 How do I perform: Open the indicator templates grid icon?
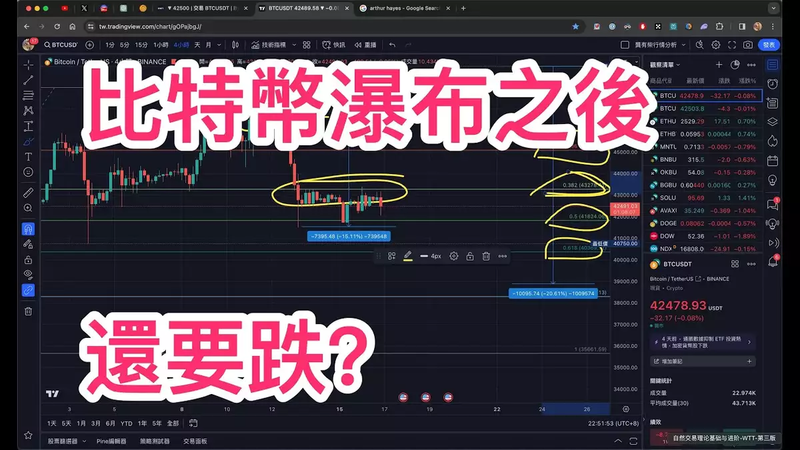tap(306, 45)
